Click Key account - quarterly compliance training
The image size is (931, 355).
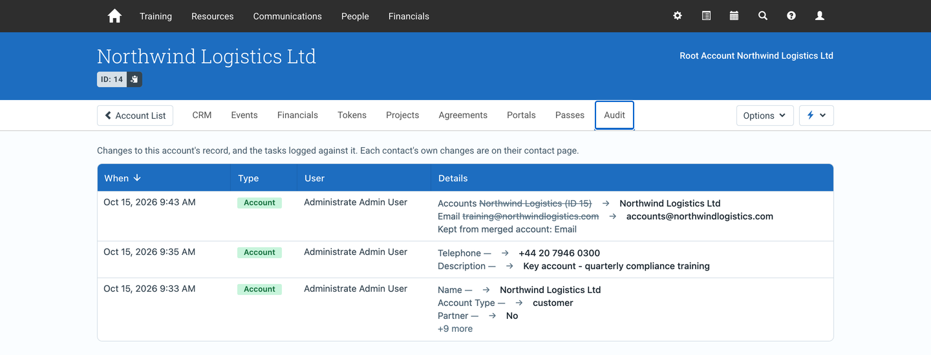pos(616,266)
